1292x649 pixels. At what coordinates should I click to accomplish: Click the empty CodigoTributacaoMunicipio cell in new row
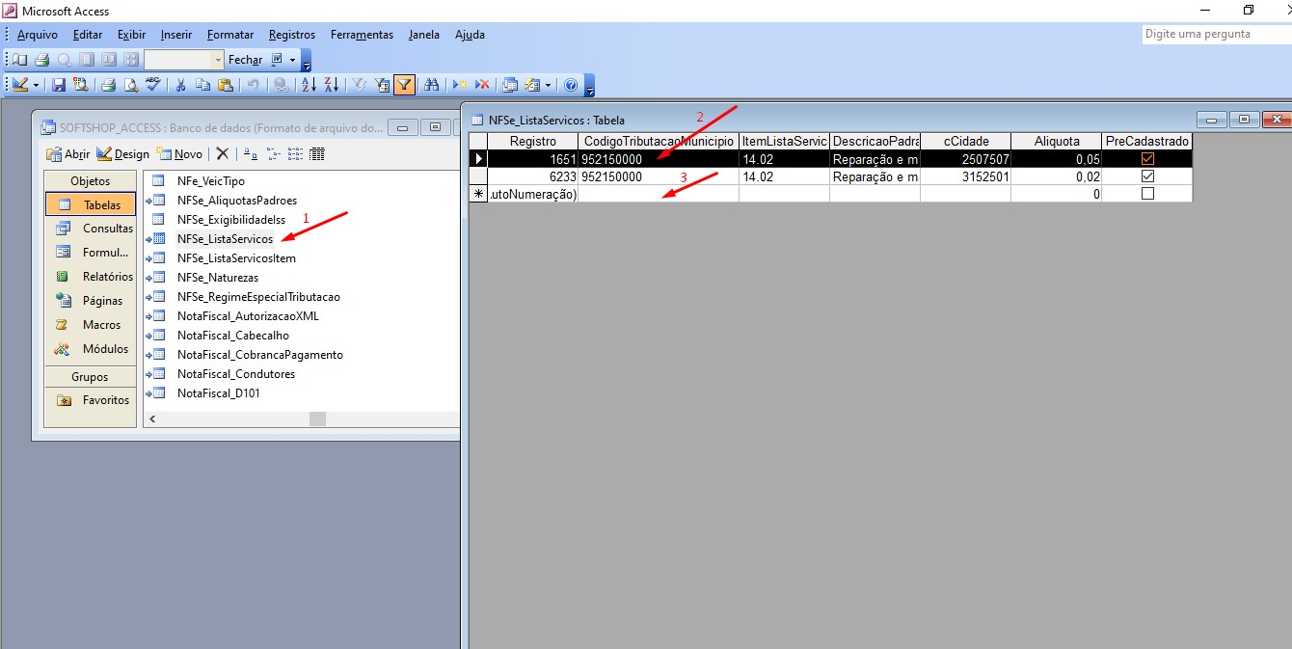658,194
